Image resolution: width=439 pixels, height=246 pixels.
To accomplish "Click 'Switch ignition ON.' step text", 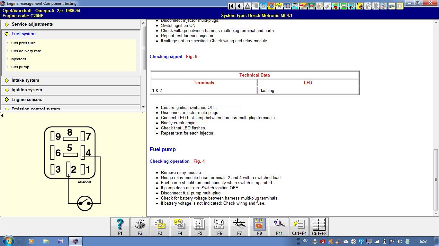I will click(179, 26).
